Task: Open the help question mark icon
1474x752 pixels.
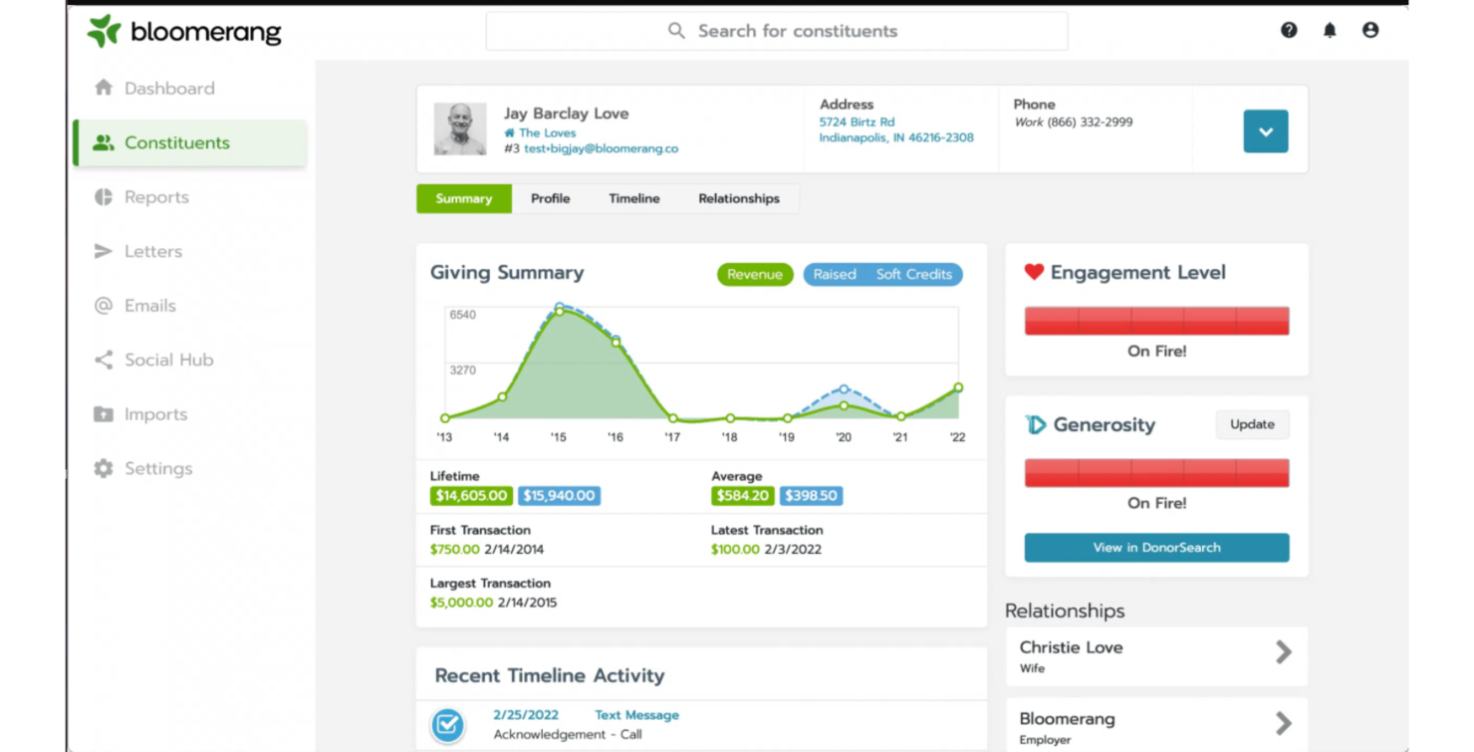Action: coord(1289,31)
